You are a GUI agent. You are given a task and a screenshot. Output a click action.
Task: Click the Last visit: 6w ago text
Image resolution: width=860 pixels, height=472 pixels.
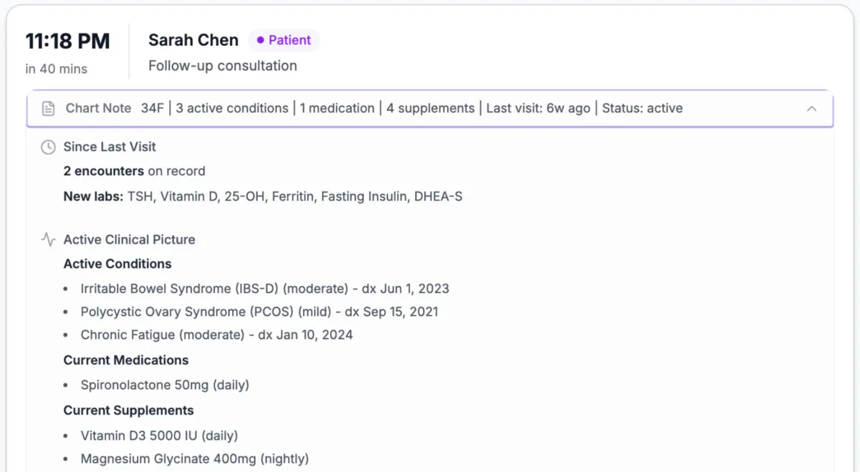tap(538, 108)
